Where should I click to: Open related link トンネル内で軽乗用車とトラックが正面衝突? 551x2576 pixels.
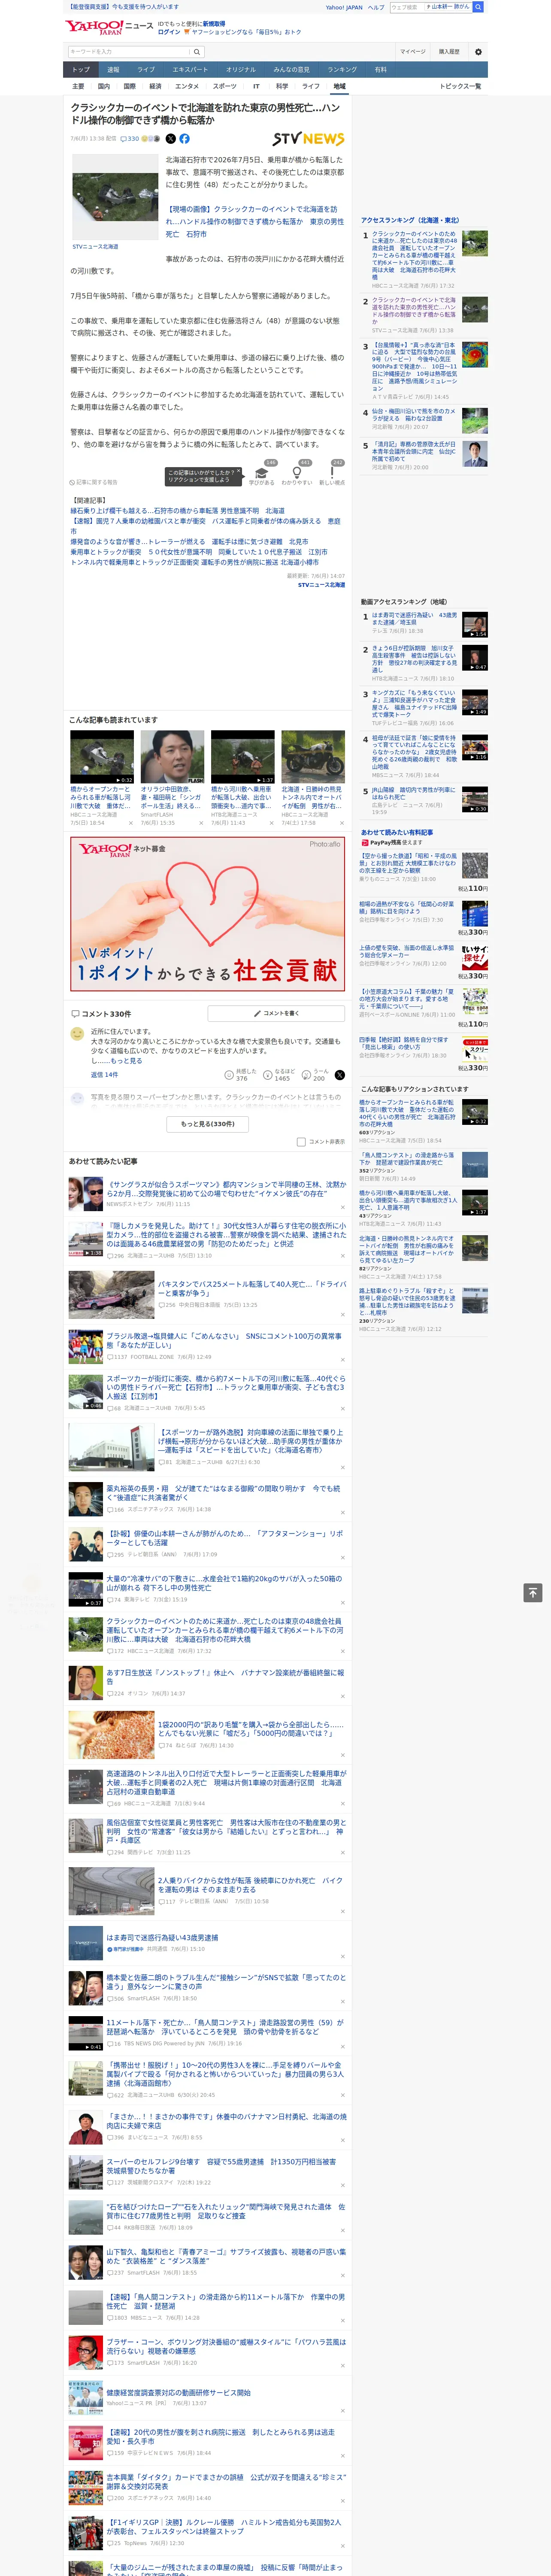pyautogui.click(x=194, y=563)
